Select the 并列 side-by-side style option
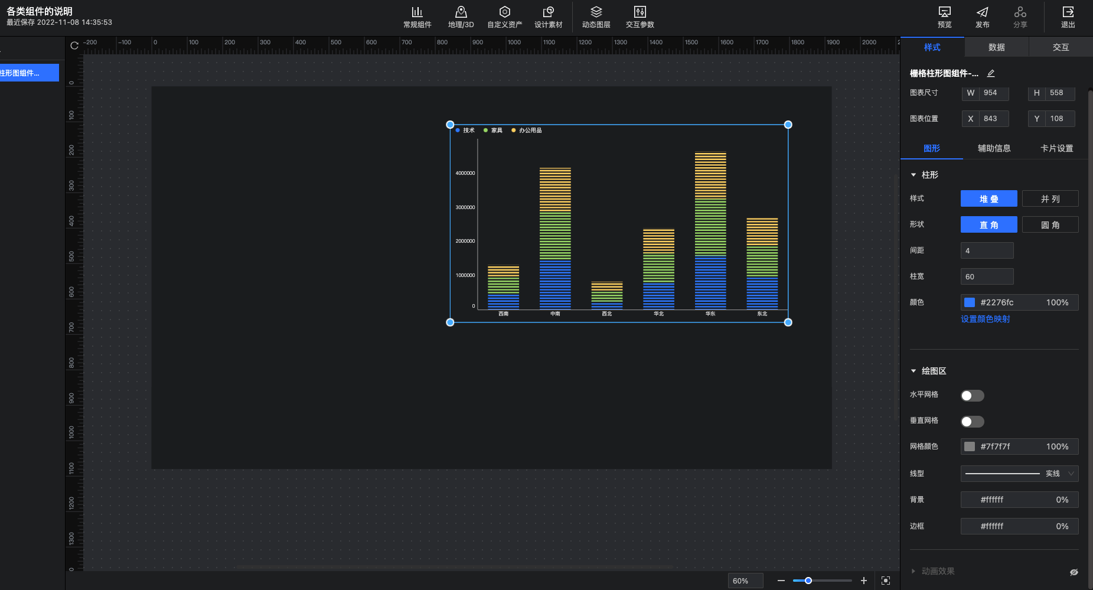Screen dimensions: 1093x590 (1050, 198)
